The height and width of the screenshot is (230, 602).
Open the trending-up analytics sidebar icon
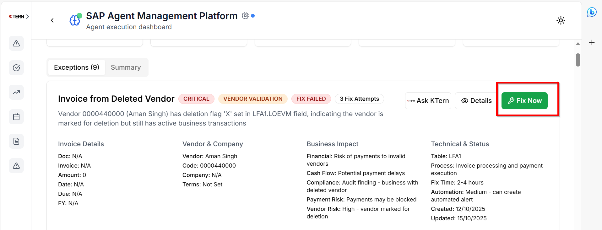[16, 92]
